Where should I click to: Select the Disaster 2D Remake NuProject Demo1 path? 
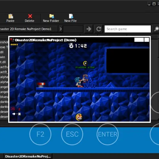point(29,29)
